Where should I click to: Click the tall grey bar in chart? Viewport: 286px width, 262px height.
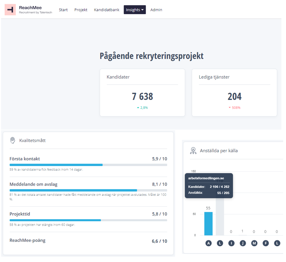220,217
